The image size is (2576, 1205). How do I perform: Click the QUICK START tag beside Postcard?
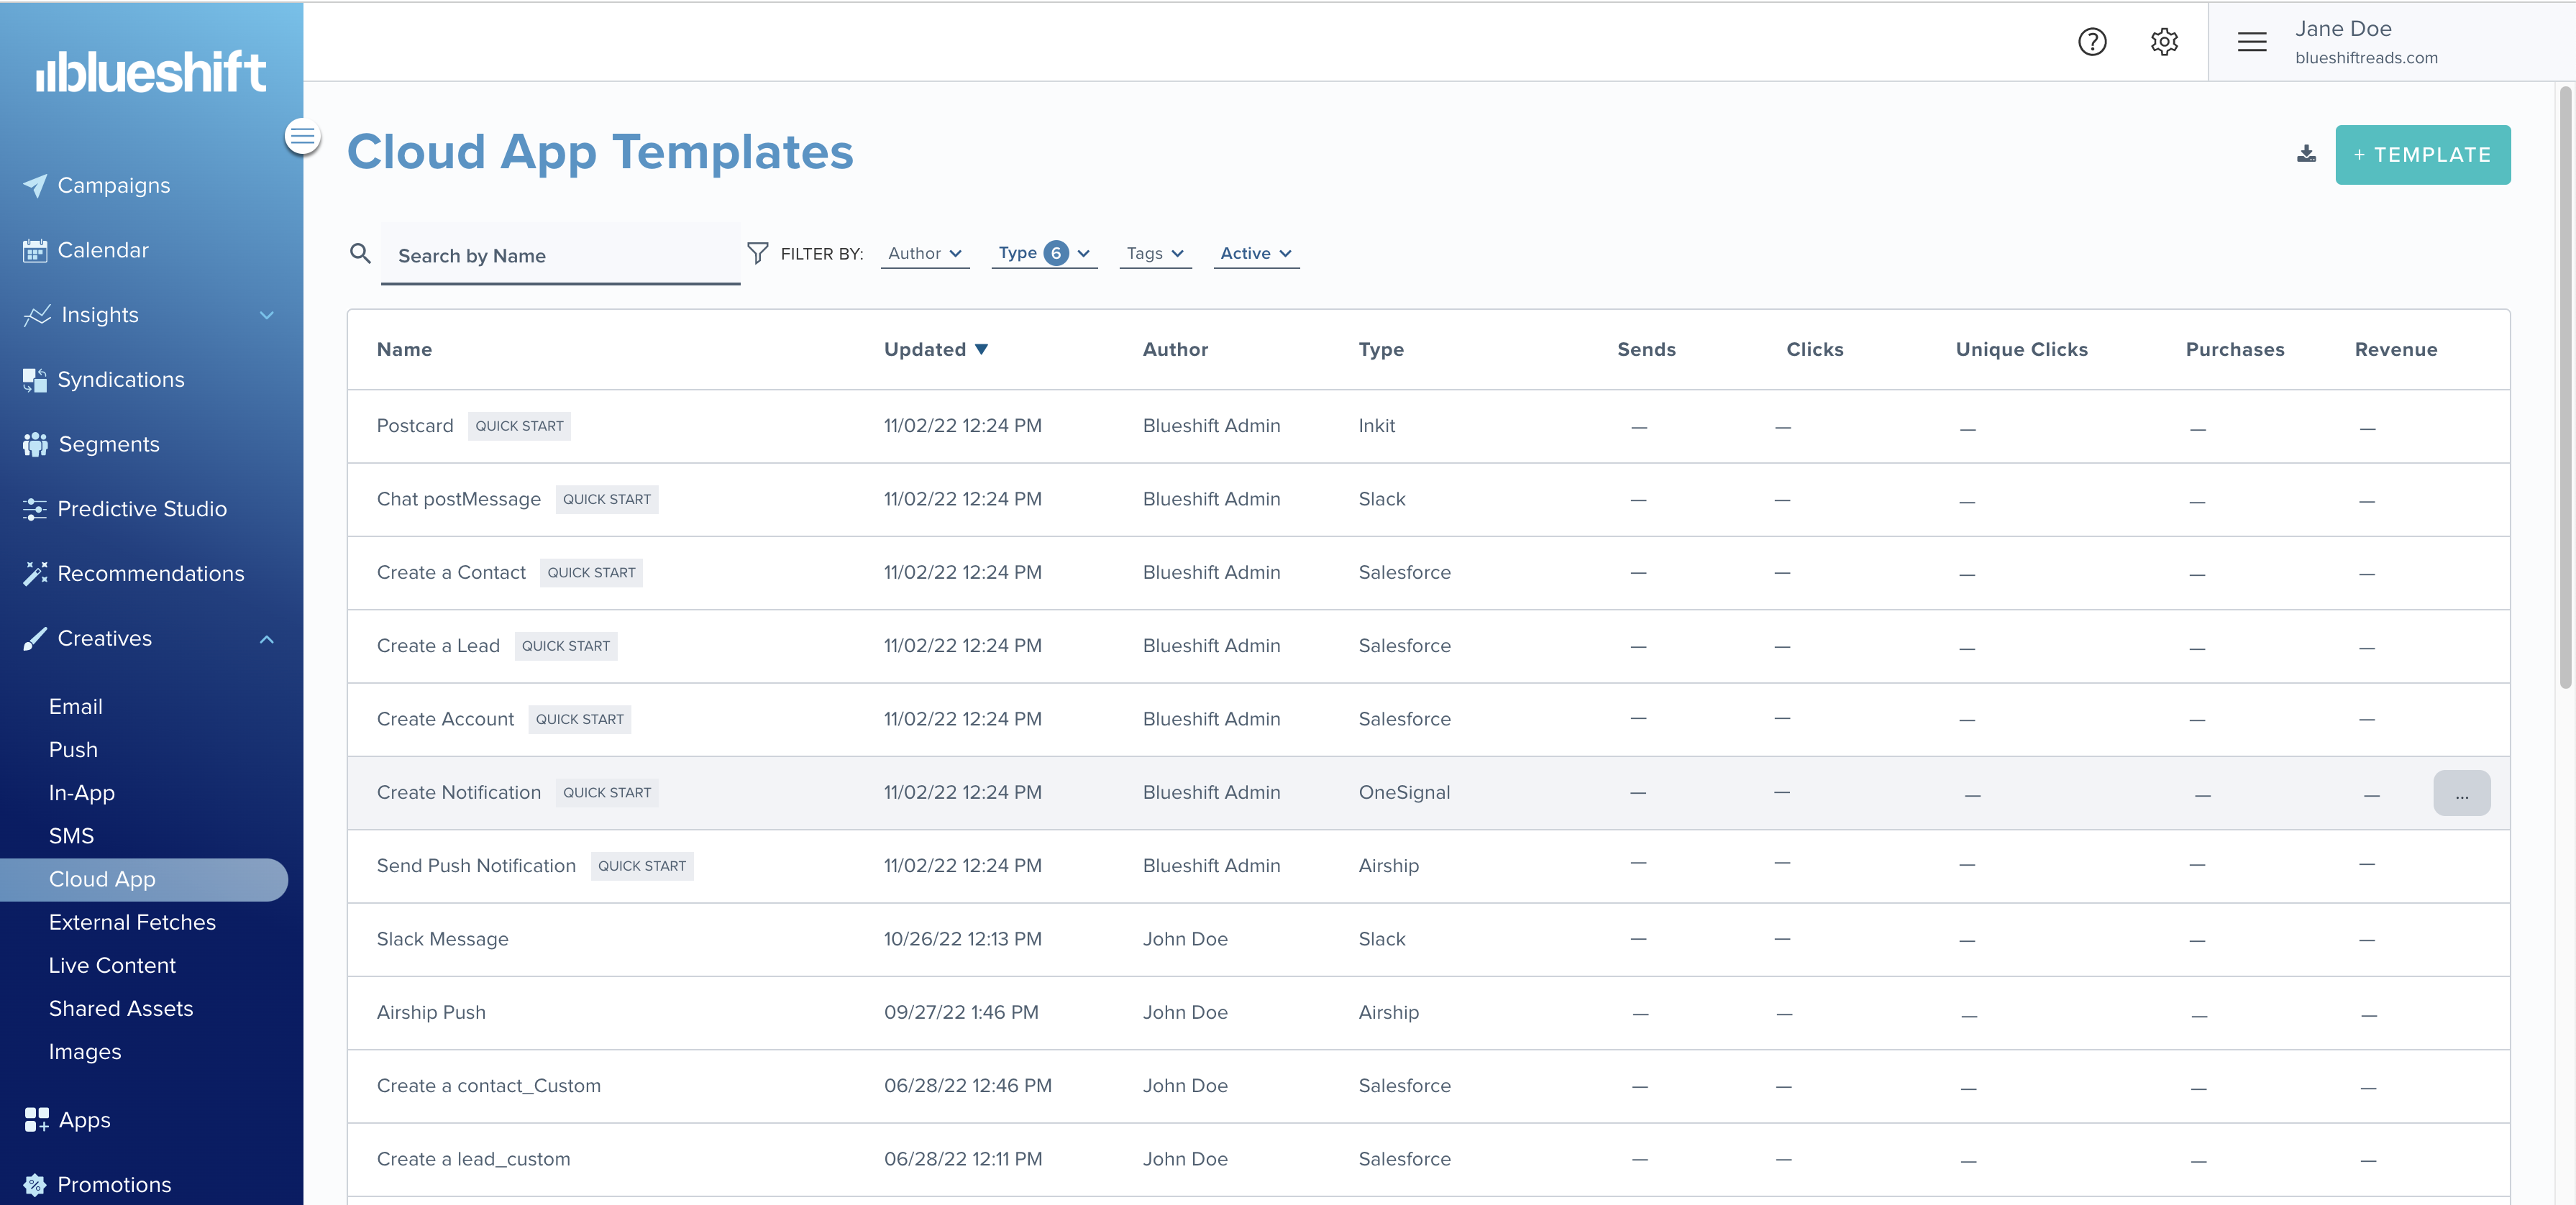519,426
